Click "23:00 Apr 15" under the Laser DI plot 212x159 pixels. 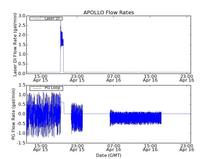point(77,78)
